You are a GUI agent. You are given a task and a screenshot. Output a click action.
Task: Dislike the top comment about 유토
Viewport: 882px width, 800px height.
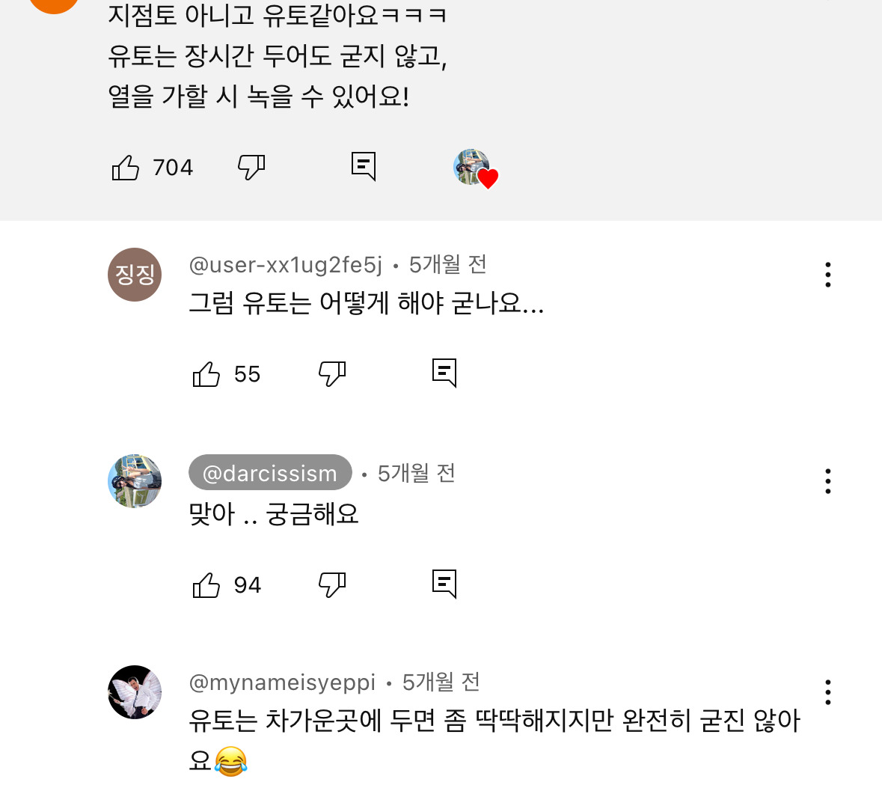pyautogui.click(x=251, y=168)
